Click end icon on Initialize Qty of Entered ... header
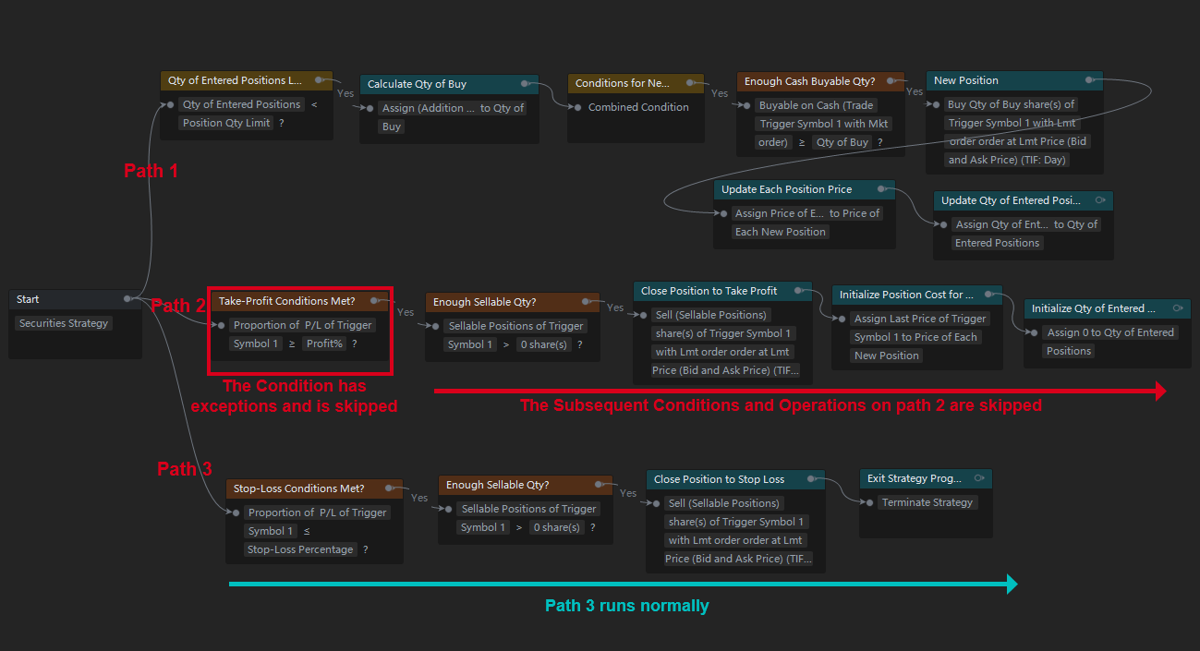 [1177, 307]
